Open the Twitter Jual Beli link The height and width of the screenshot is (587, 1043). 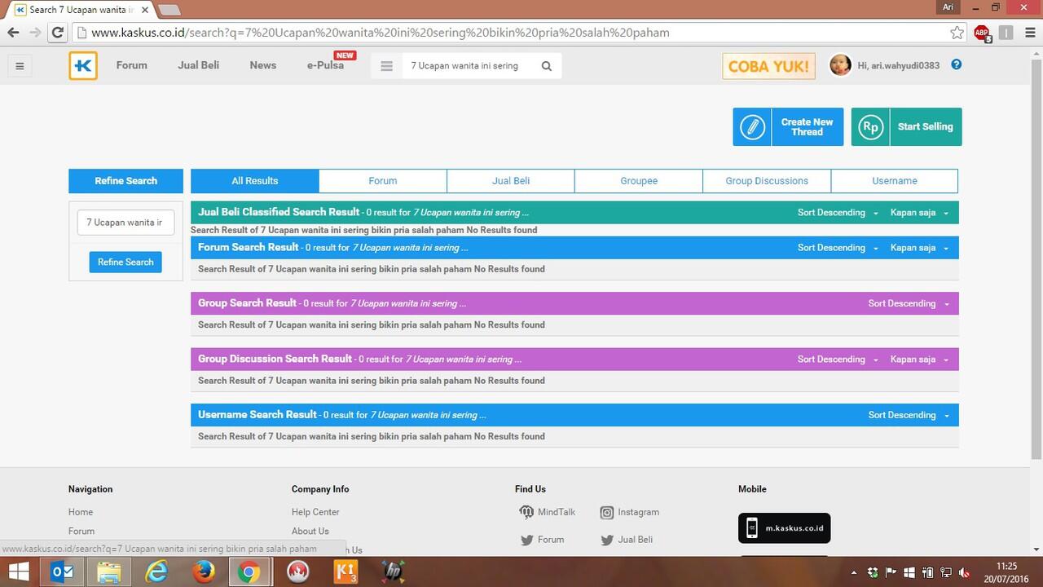tap(626, 540)
